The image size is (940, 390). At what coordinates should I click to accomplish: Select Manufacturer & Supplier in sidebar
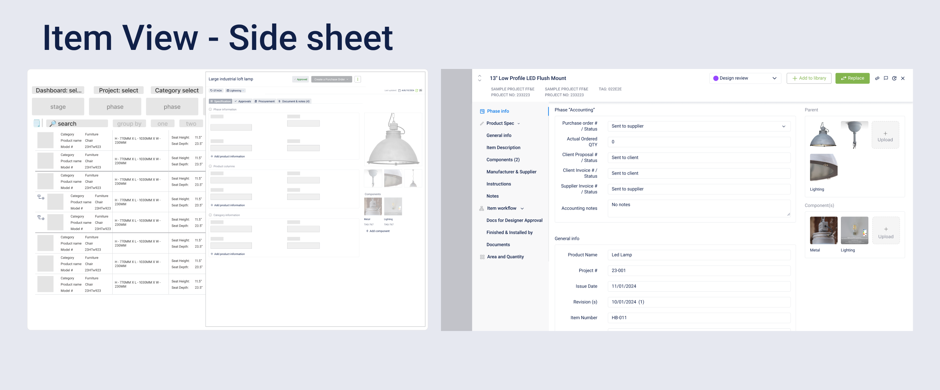511,172
